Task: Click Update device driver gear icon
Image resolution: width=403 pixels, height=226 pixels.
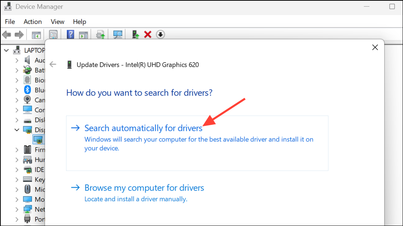Action: click(100, 35)
